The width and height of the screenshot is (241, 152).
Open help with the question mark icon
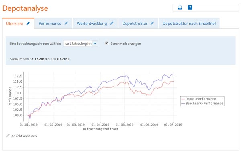(x=190, y=7)
